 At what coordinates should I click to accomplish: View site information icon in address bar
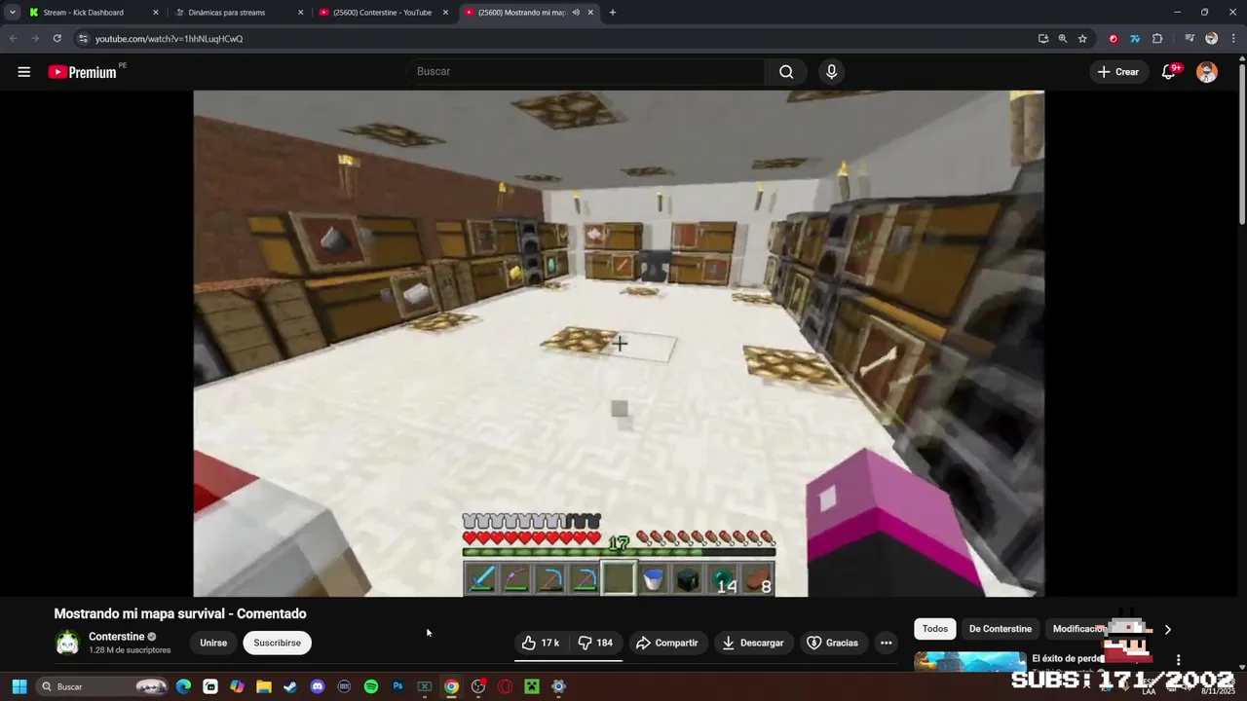click(83, 39)
